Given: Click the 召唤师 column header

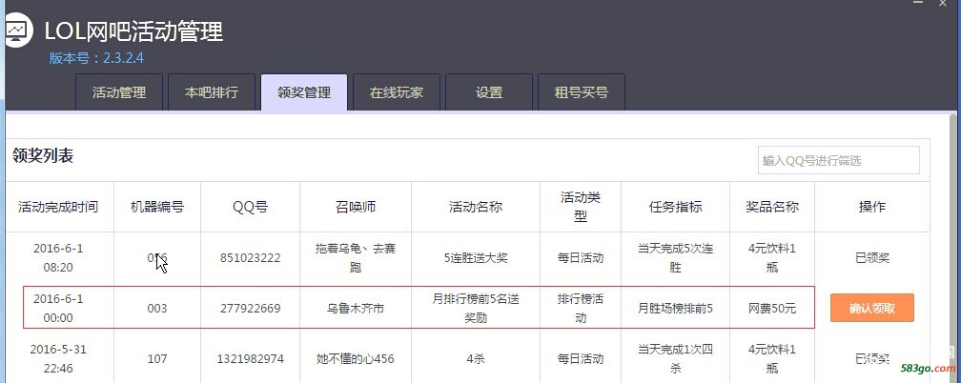Looking at the screenshot, I should [x=356, y=207].
